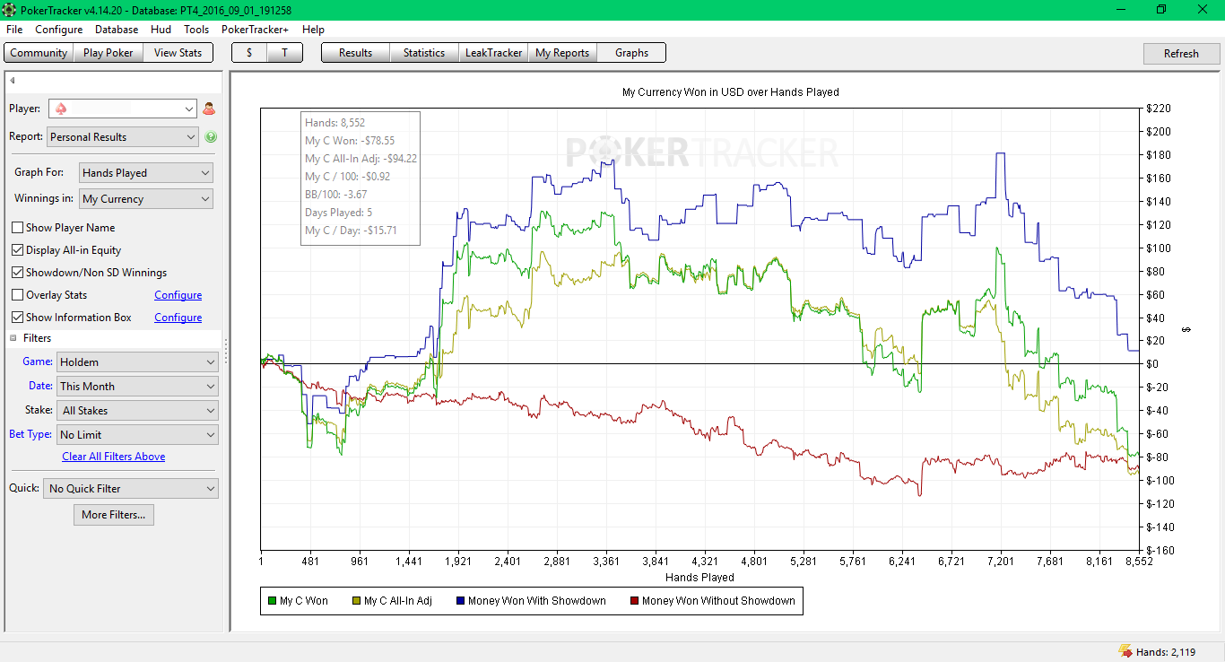Viewport: 1225px width, 662px height.
Task: Uncheck Showdown/Non SD Winnings
Action: click(17, 273)
